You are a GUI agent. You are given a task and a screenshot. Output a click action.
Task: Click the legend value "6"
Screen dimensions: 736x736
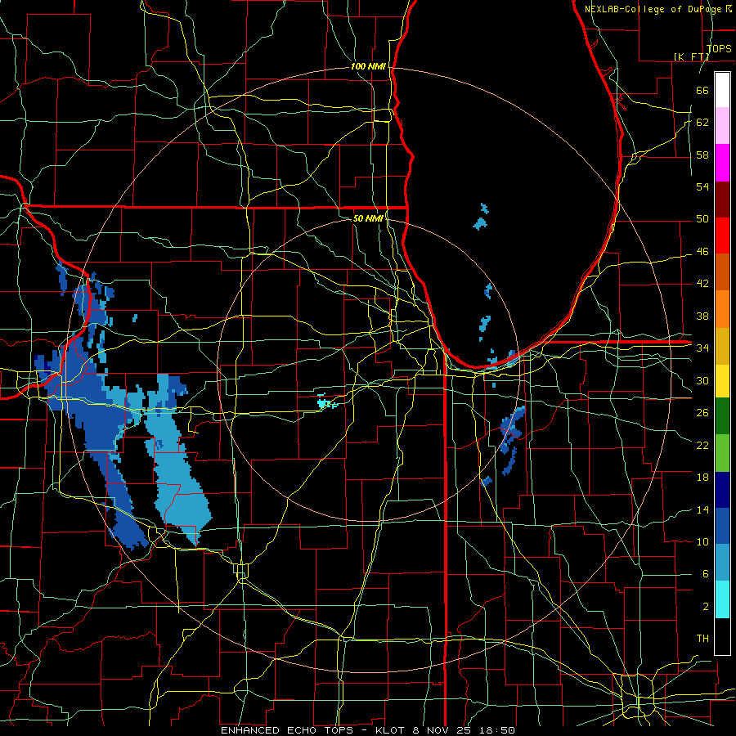pos(705,573)
